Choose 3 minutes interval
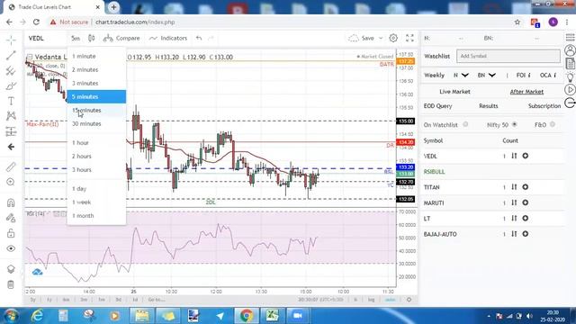Viewport: 576px width, 324px height. pyautogui.click(x=96, y=84)
